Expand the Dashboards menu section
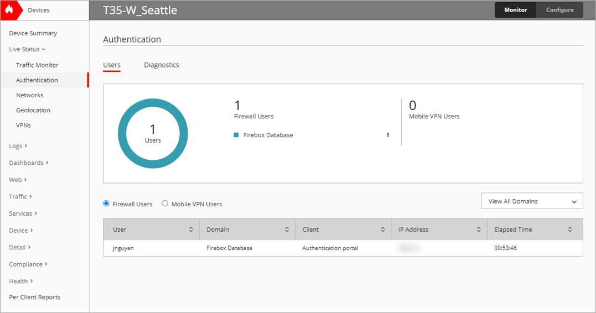The image size is (596, 313). pos(29,163)
